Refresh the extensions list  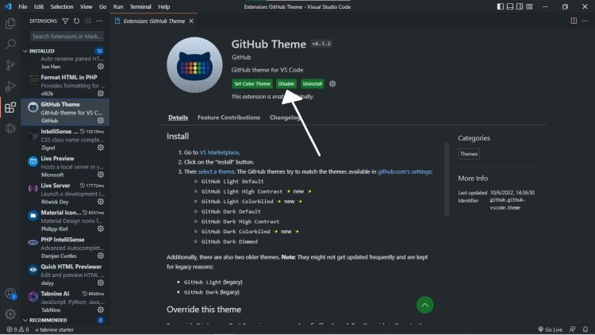pyautogui.click(x=77, y=21)
